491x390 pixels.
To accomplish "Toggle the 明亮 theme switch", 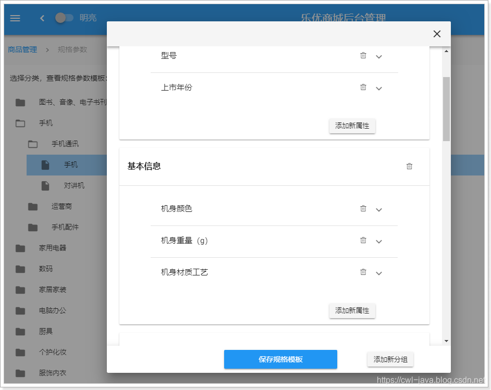I will (65, 17).
